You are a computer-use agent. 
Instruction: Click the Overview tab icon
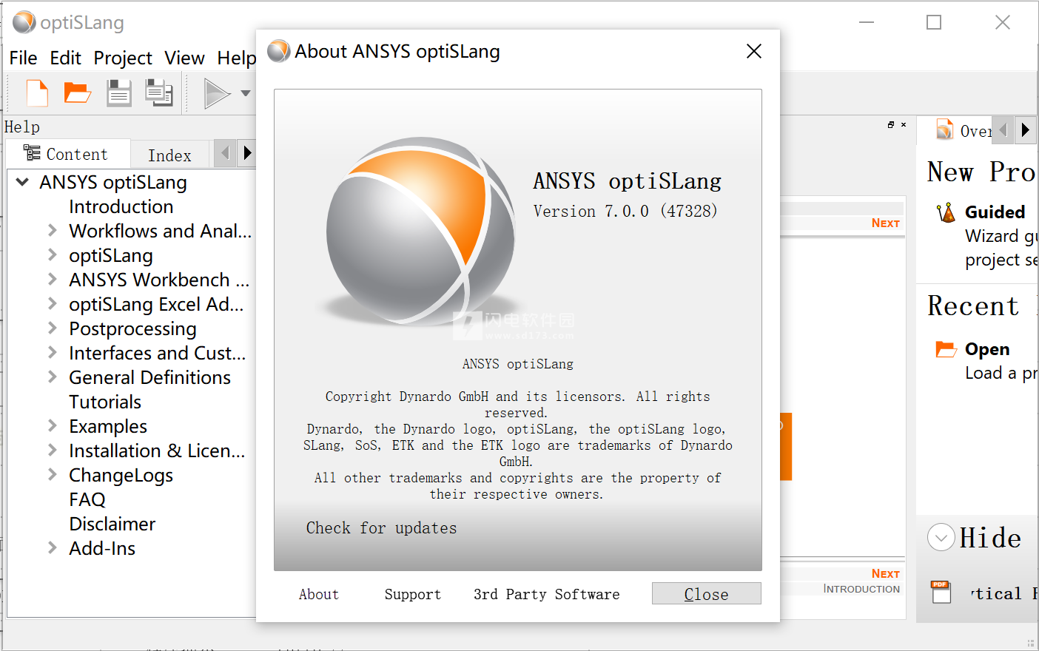(x=944, y=129)
